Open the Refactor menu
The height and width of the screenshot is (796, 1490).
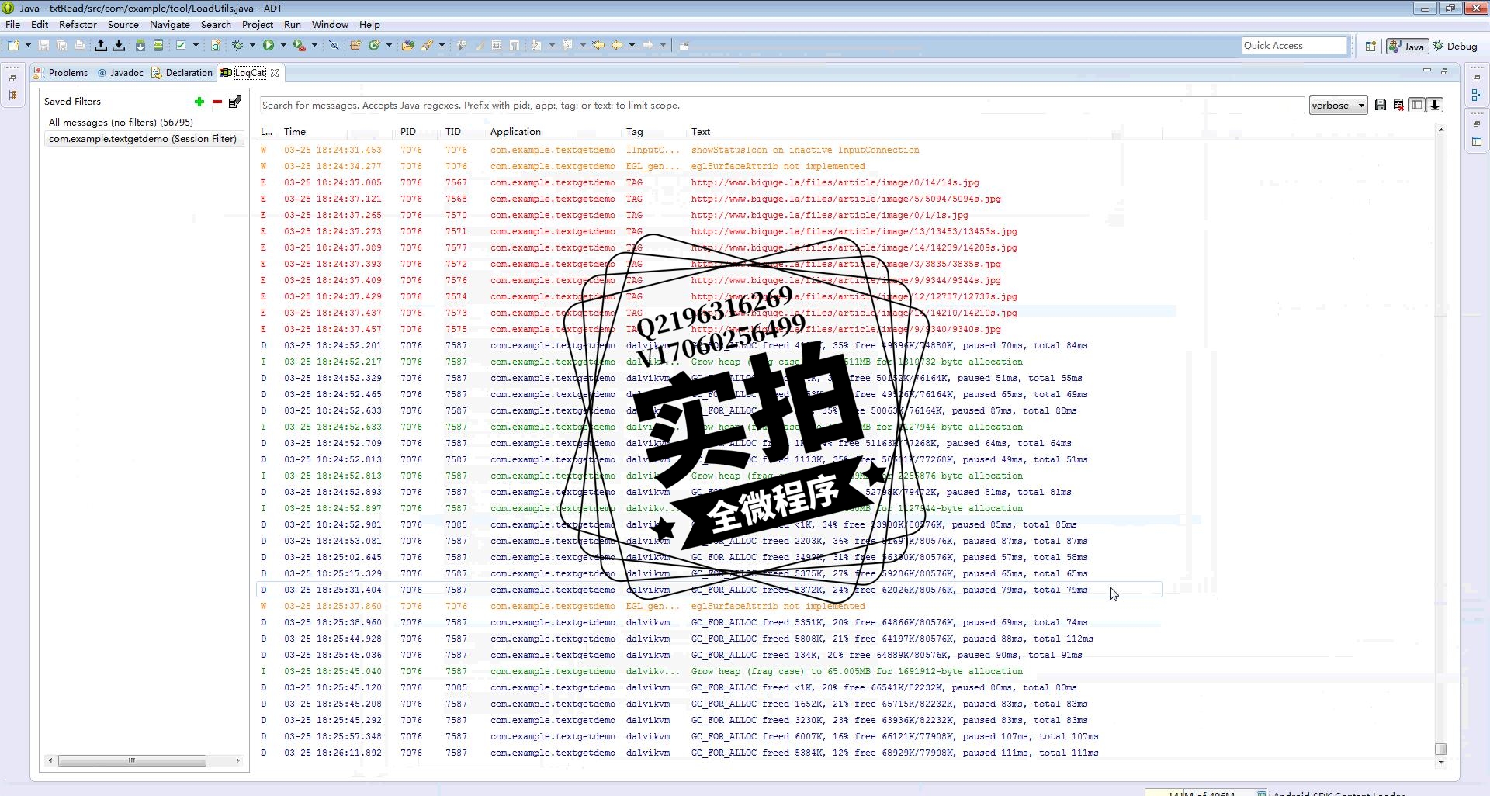pos(78,25)
